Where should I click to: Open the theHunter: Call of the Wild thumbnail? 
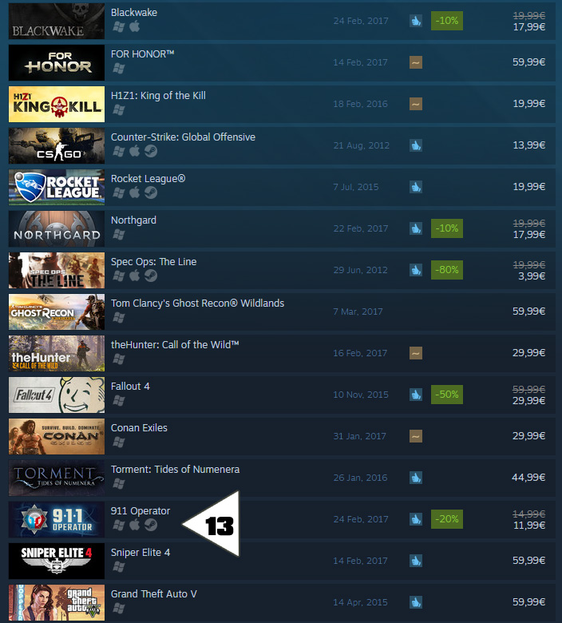point(57,353)
